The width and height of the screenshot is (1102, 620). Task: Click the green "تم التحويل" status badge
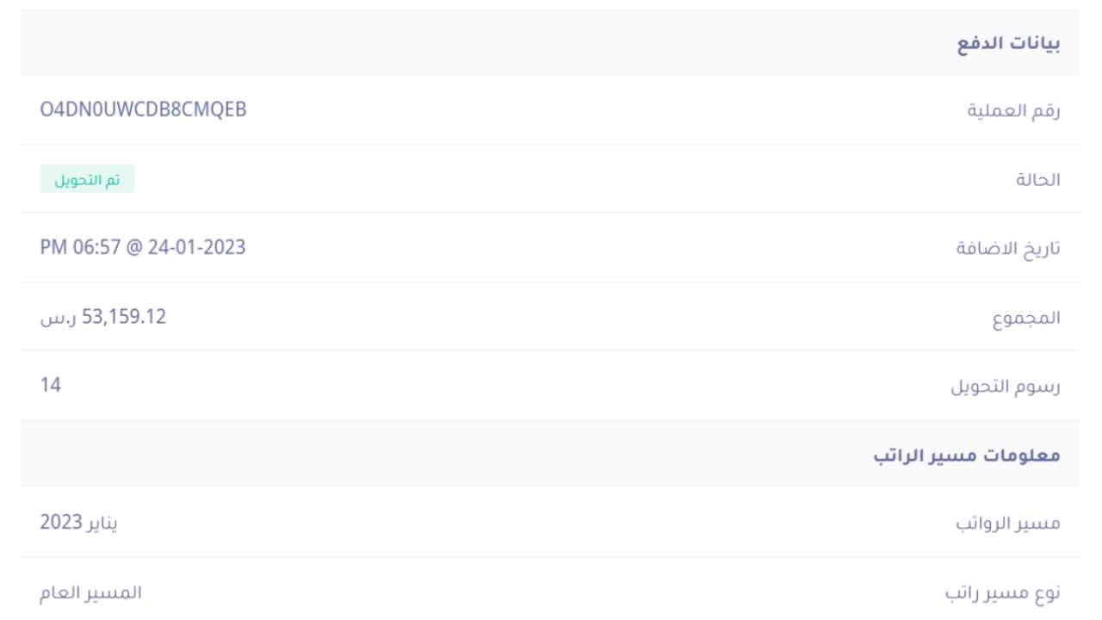pos(87,180)
